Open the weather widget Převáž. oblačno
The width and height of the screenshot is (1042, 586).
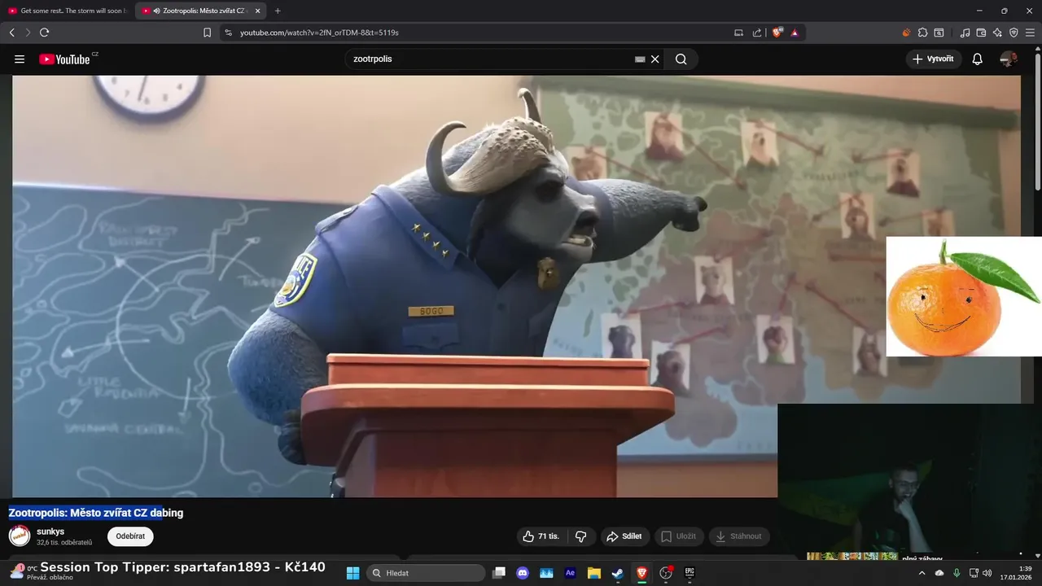41,572
